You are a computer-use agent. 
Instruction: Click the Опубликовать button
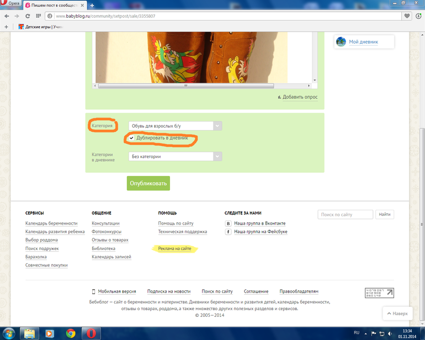click(148, 183)
